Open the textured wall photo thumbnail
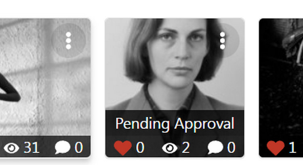This screenshot has width=303, height=165. coord(45,77)
